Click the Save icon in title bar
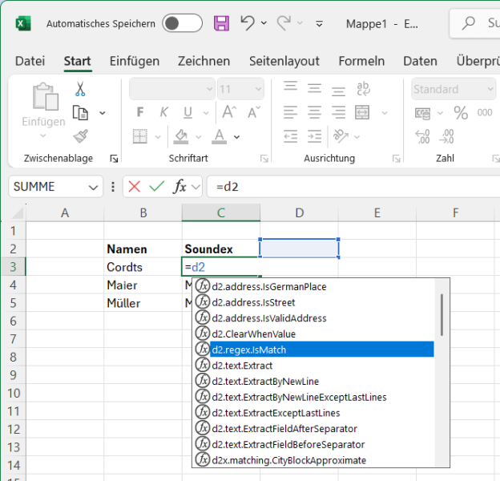 pos(221,23)
